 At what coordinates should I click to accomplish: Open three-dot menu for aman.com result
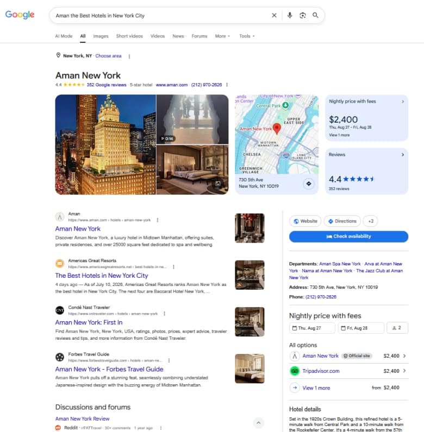pyautogui.click(x=157, y=220)
